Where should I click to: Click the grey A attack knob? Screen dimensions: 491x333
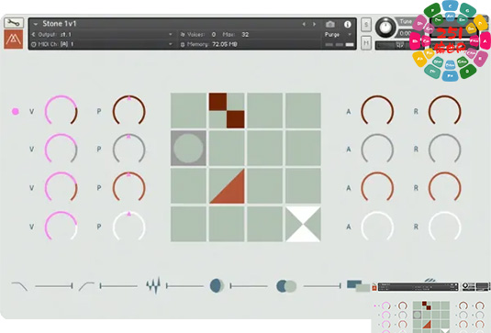tap(377, 149)
